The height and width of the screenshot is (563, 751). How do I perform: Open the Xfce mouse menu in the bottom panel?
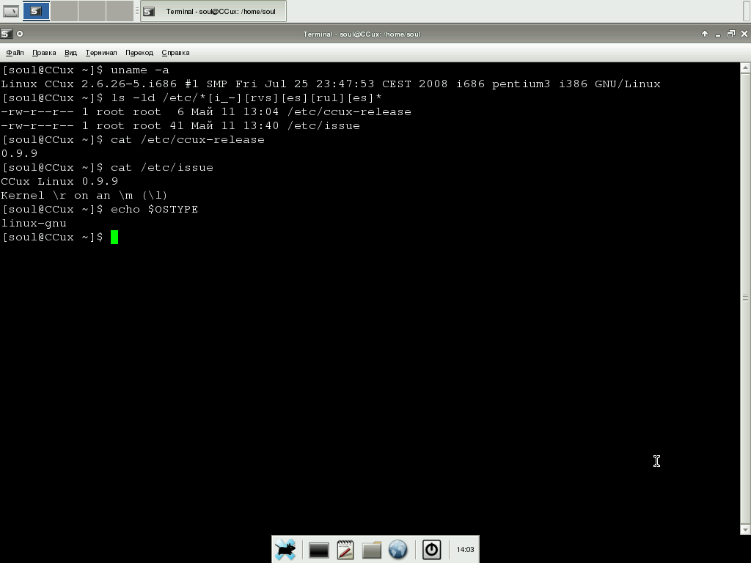285,549
